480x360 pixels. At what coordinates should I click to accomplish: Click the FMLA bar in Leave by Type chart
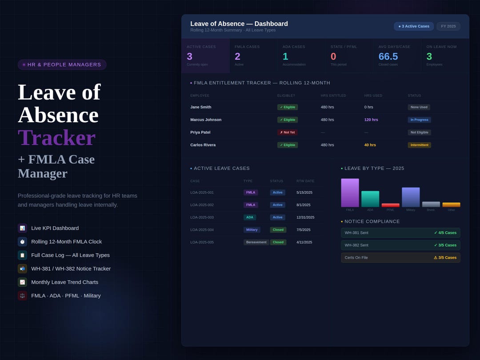pos(350,193)
